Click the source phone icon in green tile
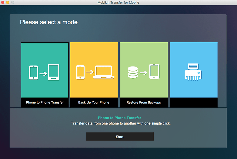This screenshot has height=159, width=237. (x=34, y=73)
